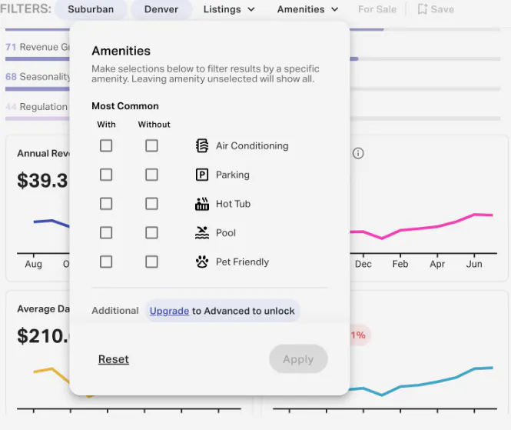Screen dimensions: 511x430
Task: Expand the Listings dropdown
Action: [229, 9]
